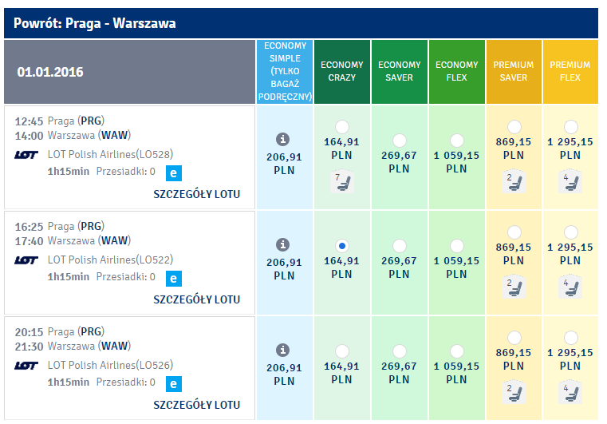Click the LOT airline logo for LO522
The width and height of the screenshot is (607, 424).
pos(26,260)
